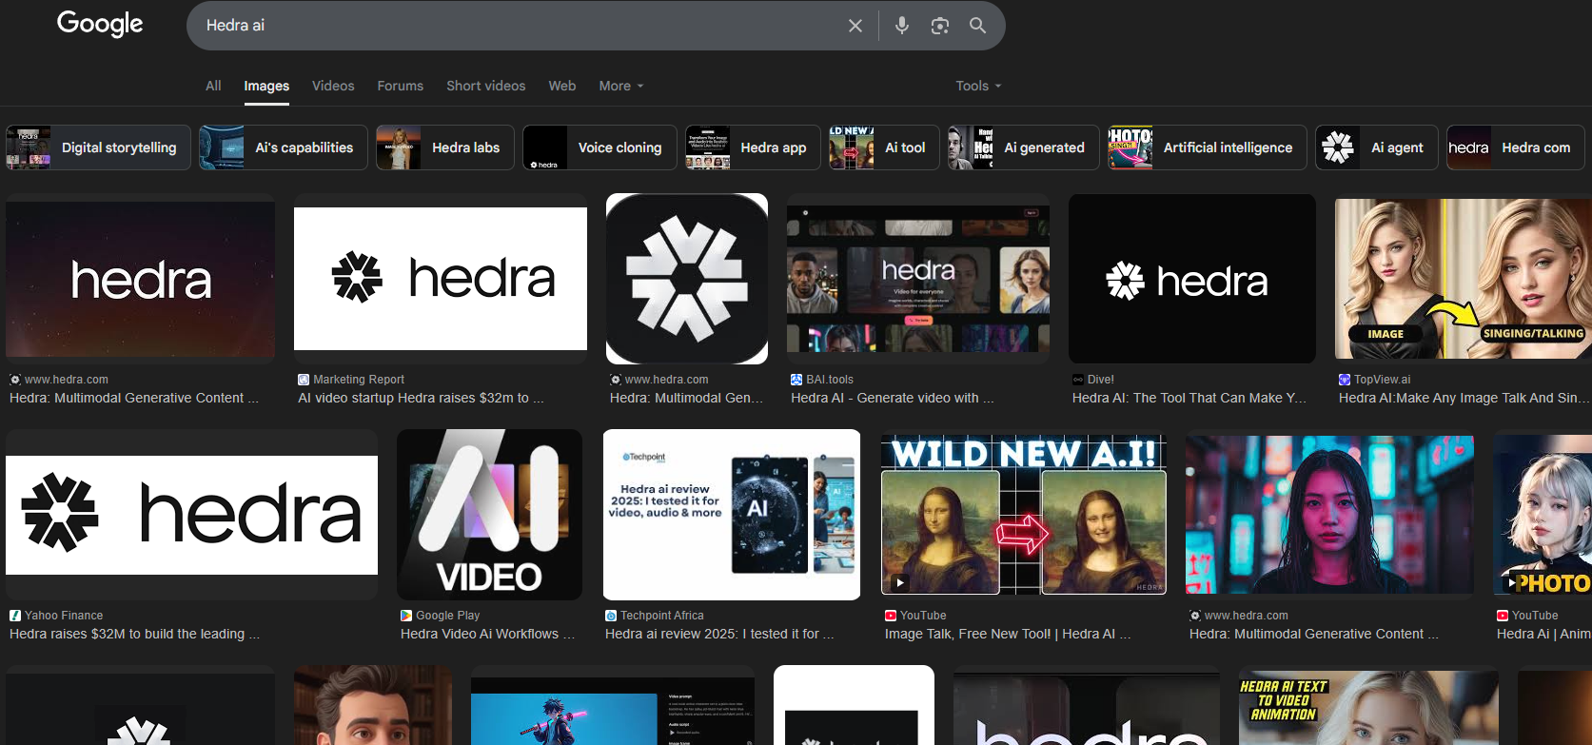Open BAI.tools Hedra website screenshot image
Image resolution: width=1592 pixels, height=745 pixels.
coord(918,279)
